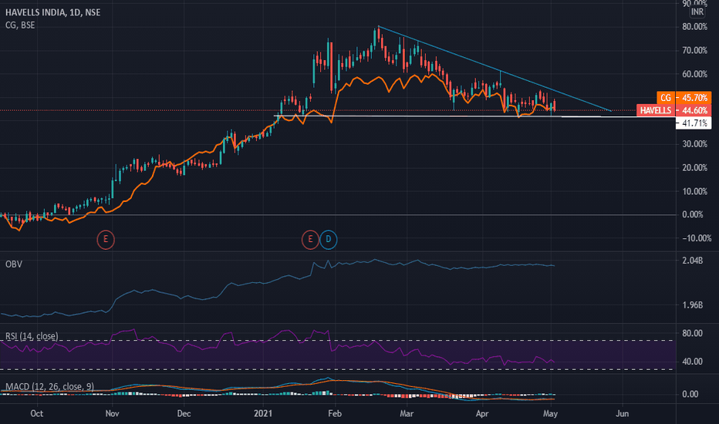Image resolution: width=719 pixels, height=424 pixels.
Task: Click the orange CG price label
Action: 665,98
